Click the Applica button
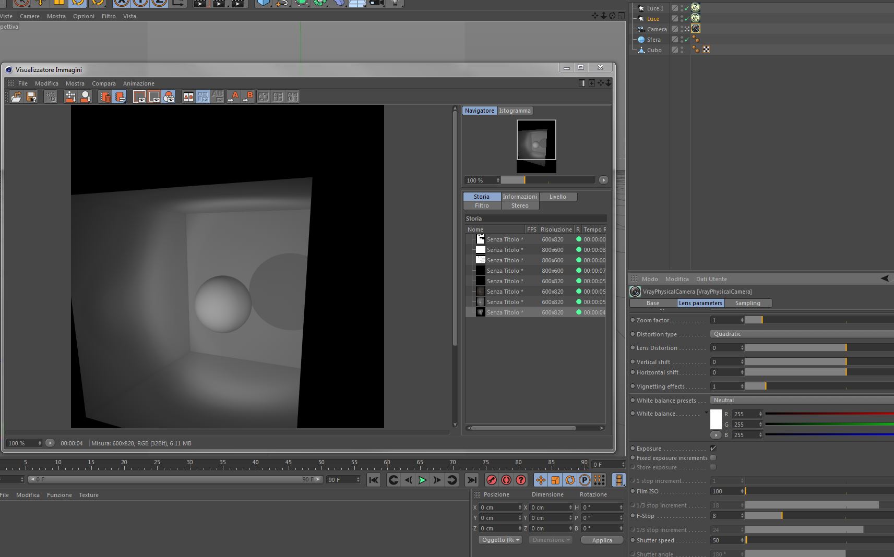The height and width of the screenshot is (557, 894). (x=602, y=540)
